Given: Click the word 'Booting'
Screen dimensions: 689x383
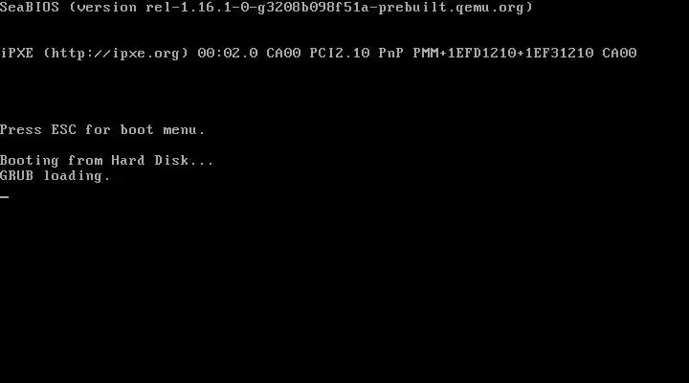Looking at the screenshot, I should pos(30,161).
